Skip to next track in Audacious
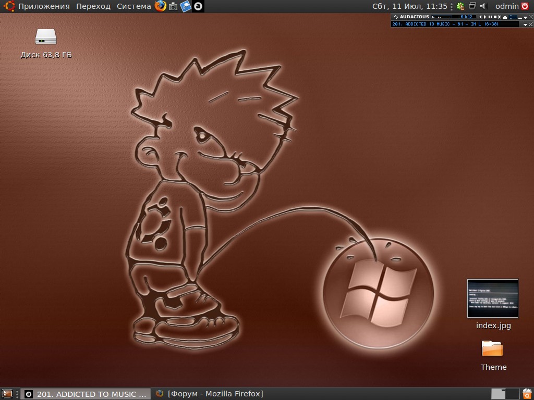534x400 pixels. tap(500, 17)
